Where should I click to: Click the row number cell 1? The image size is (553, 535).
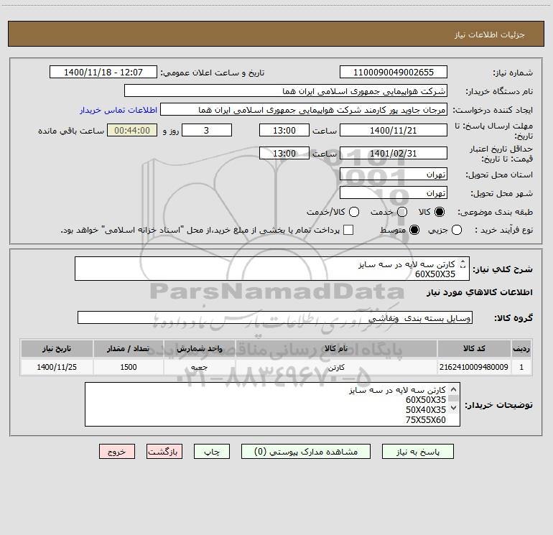[521, 367]
